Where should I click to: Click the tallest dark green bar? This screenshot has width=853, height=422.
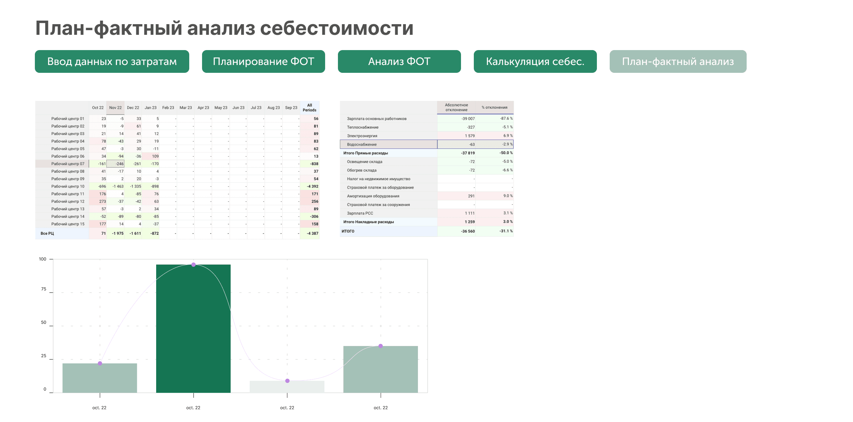pos(193,327)
